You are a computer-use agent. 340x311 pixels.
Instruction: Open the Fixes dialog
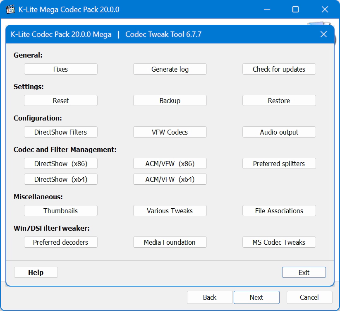coord(61,69)
